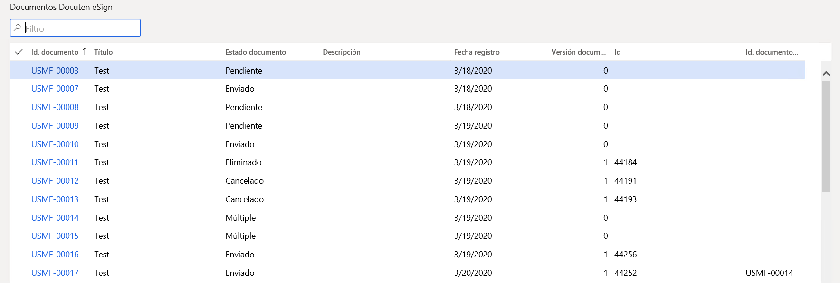This screenshot has width=840, height=283.
Task: Click the truncated Id. documento... column header
Action: (772, 52)
